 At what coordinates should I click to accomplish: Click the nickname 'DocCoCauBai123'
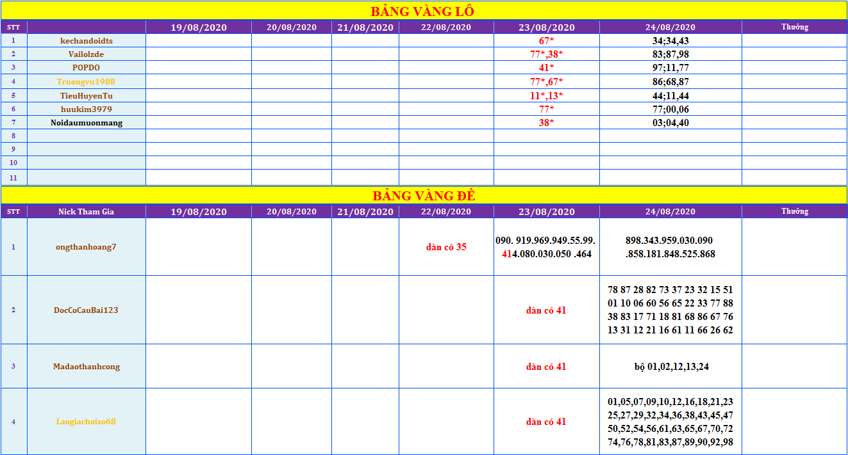[87, 310]
